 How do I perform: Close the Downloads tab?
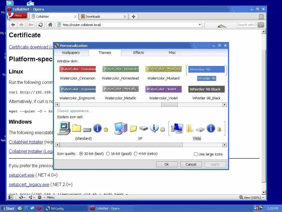[x=125, y=17]
